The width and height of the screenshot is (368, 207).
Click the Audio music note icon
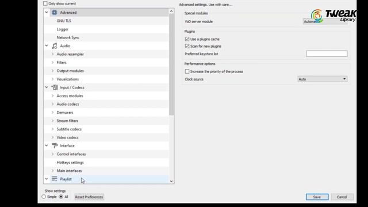(55, 46)
